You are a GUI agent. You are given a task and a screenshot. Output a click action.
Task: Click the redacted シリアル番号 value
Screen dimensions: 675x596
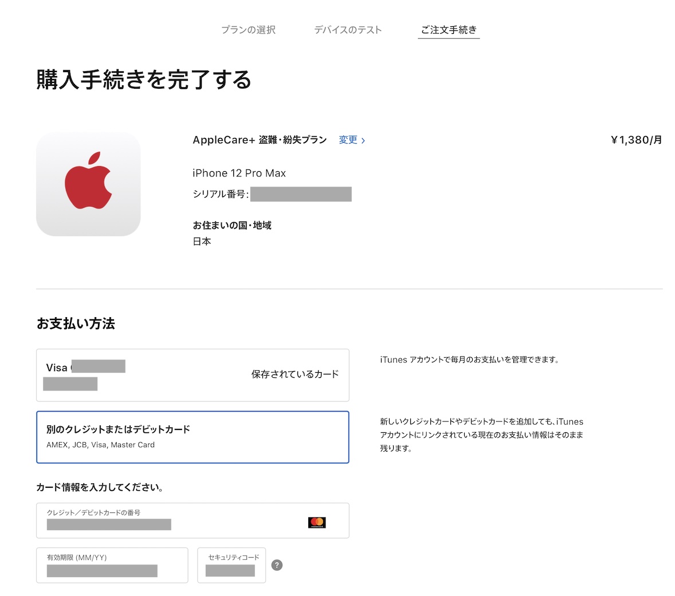[301, 194]
